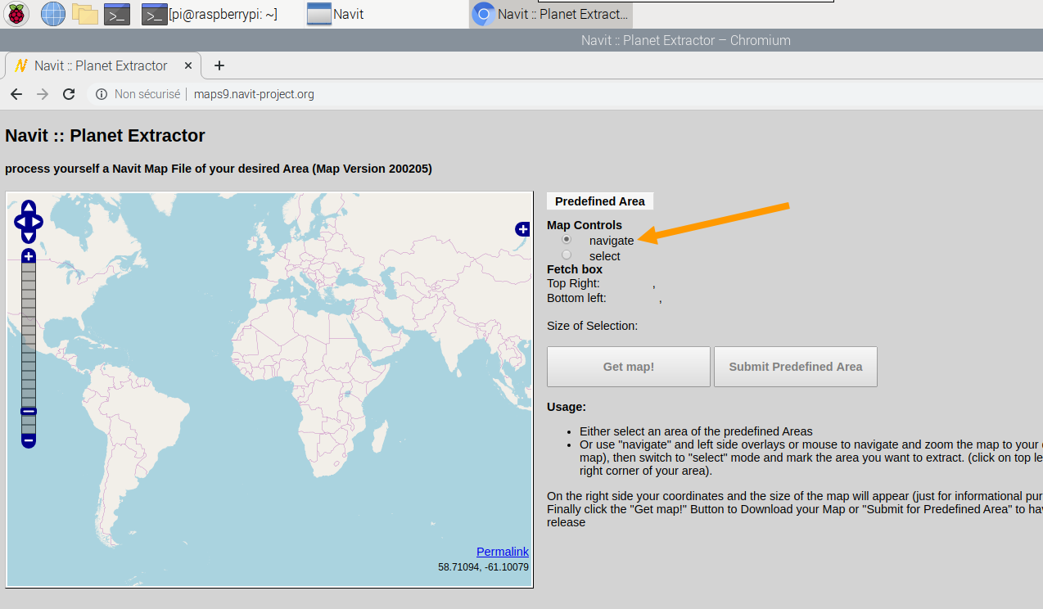Click the Navit :: Planet Extractor page heading

(105, 136)
